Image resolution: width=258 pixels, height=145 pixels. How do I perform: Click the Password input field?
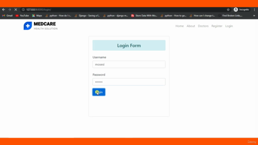click(x=129, y=82)
